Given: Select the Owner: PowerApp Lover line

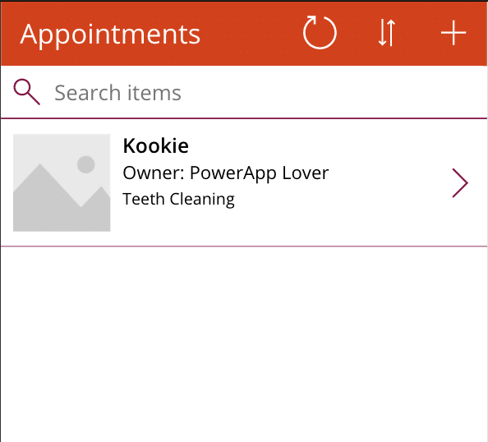Looking at the screenshot, I should [x=226, y=173].
